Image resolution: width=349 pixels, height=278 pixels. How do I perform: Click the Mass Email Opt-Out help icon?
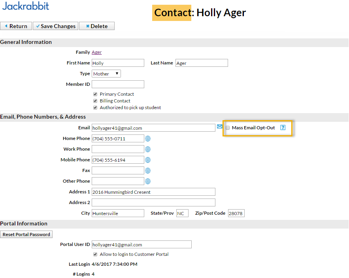point(283,128)
